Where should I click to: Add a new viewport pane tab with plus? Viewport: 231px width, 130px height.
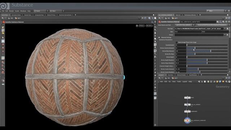pyautogui.click(x=75, y=15)
